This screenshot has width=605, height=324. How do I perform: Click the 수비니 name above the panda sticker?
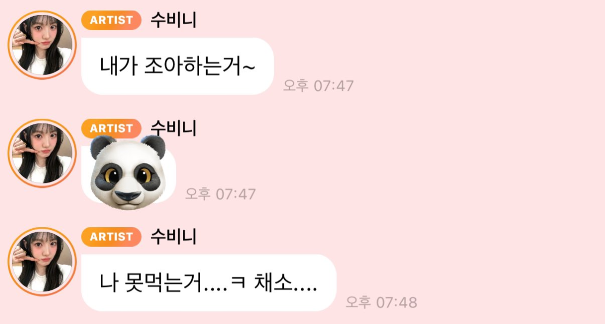[x=173, y=128]
